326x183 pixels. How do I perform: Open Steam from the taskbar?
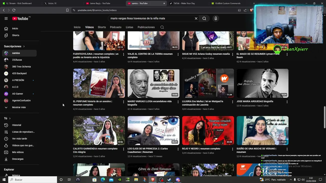169,180
